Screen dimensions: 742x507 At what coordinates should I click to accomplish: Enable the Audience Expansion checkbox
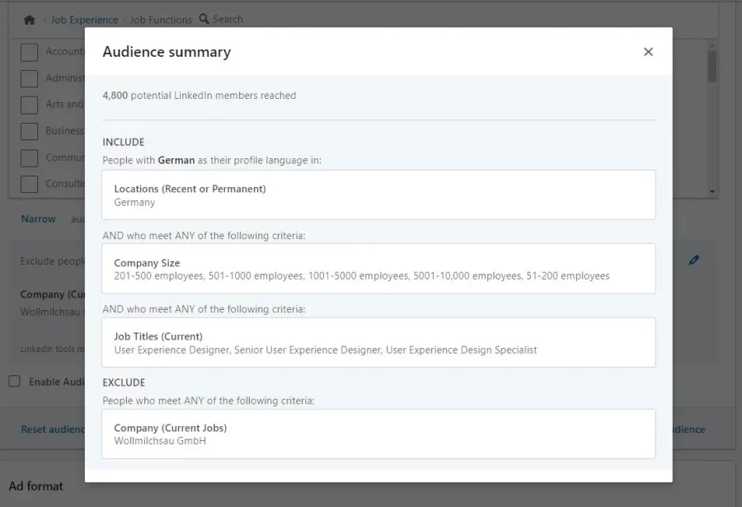(x=15, y=382)
